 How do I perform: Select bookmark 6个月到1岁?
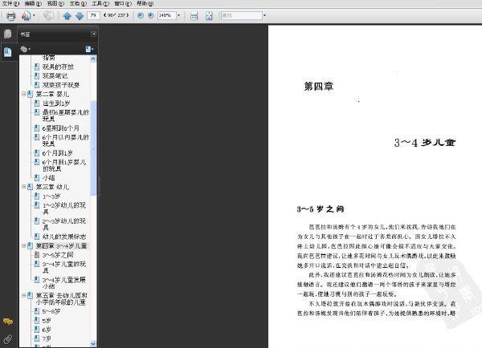pos(57,153)
